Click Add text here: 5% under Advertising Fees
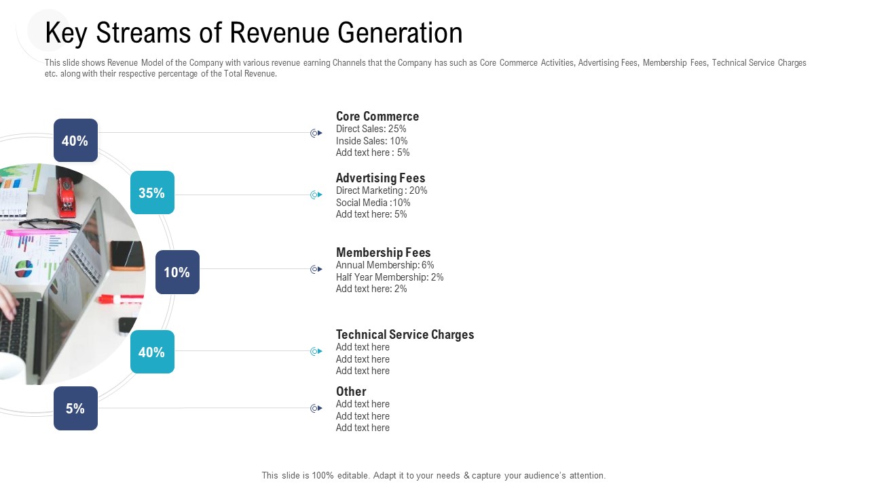 tap(371, 214)
